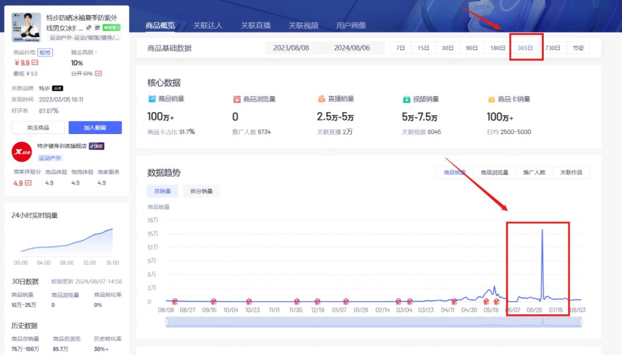Switch to the 关联视频 tab
This screenshot has height=355, width=622.
(x=304, y=26)
